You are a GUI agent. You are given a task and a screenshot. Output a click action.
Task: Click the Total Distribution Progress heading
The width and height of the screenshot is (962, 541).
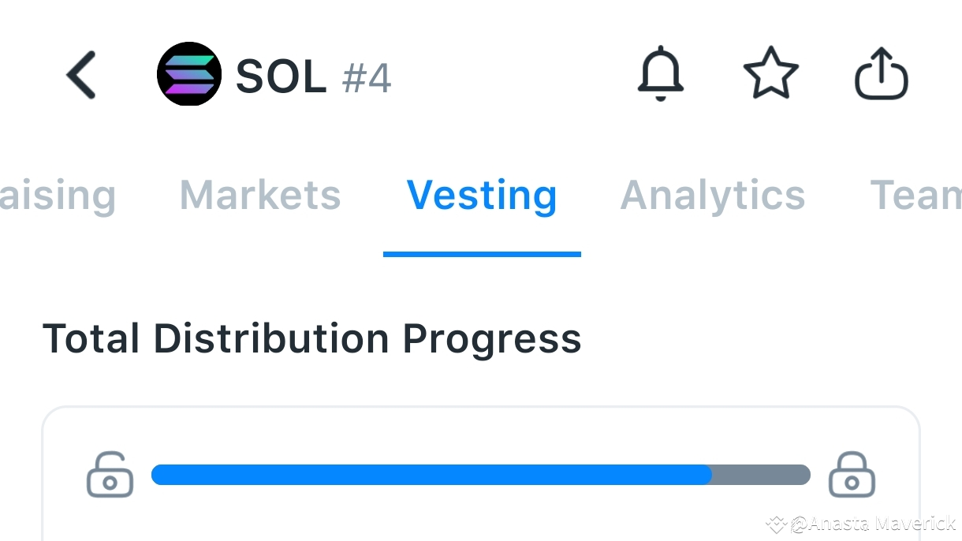click(x=311, y=339)
